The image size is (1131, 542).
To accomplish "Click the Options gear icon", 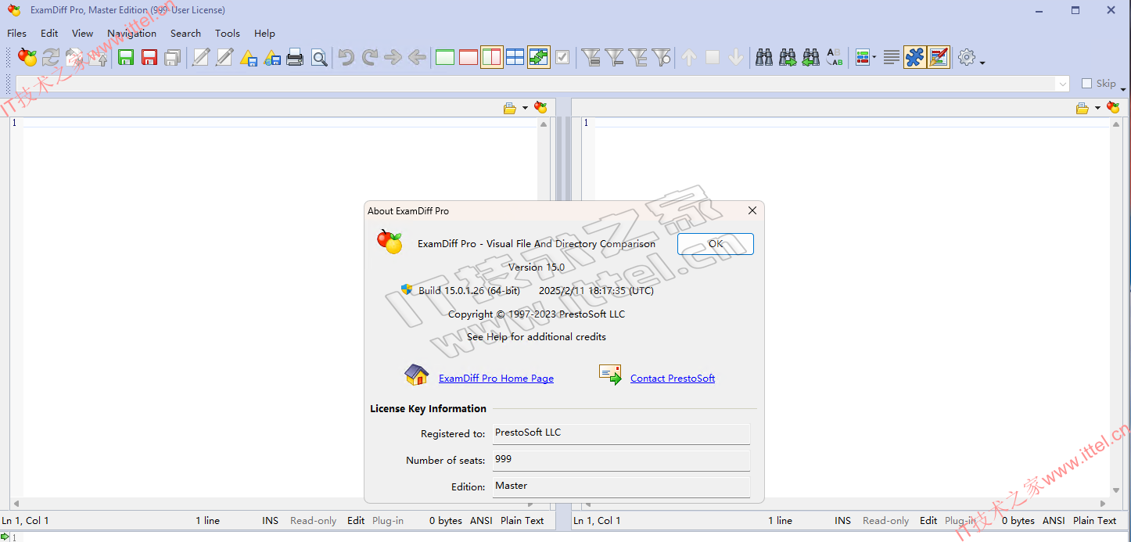I will [x=967, y=57].
